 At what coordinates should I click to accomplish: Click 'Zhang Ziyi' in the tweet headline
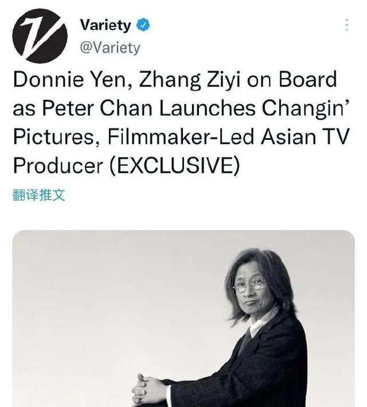(x=190, y=80)
